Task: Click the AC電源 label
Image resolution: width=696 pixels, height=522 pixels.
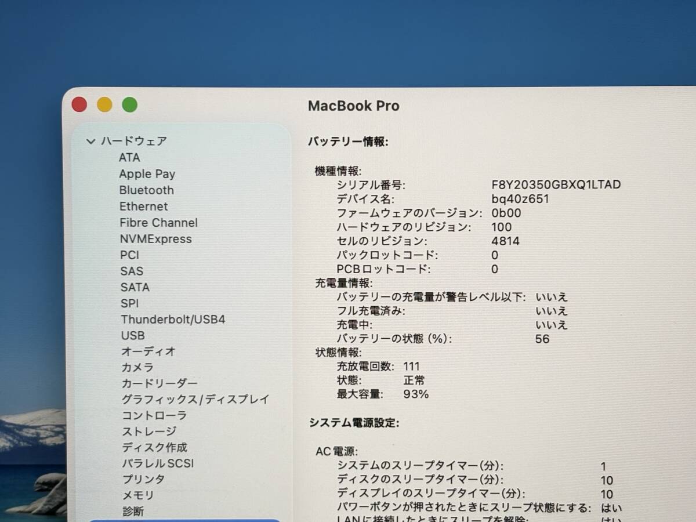Action: [x=337, y=451]
